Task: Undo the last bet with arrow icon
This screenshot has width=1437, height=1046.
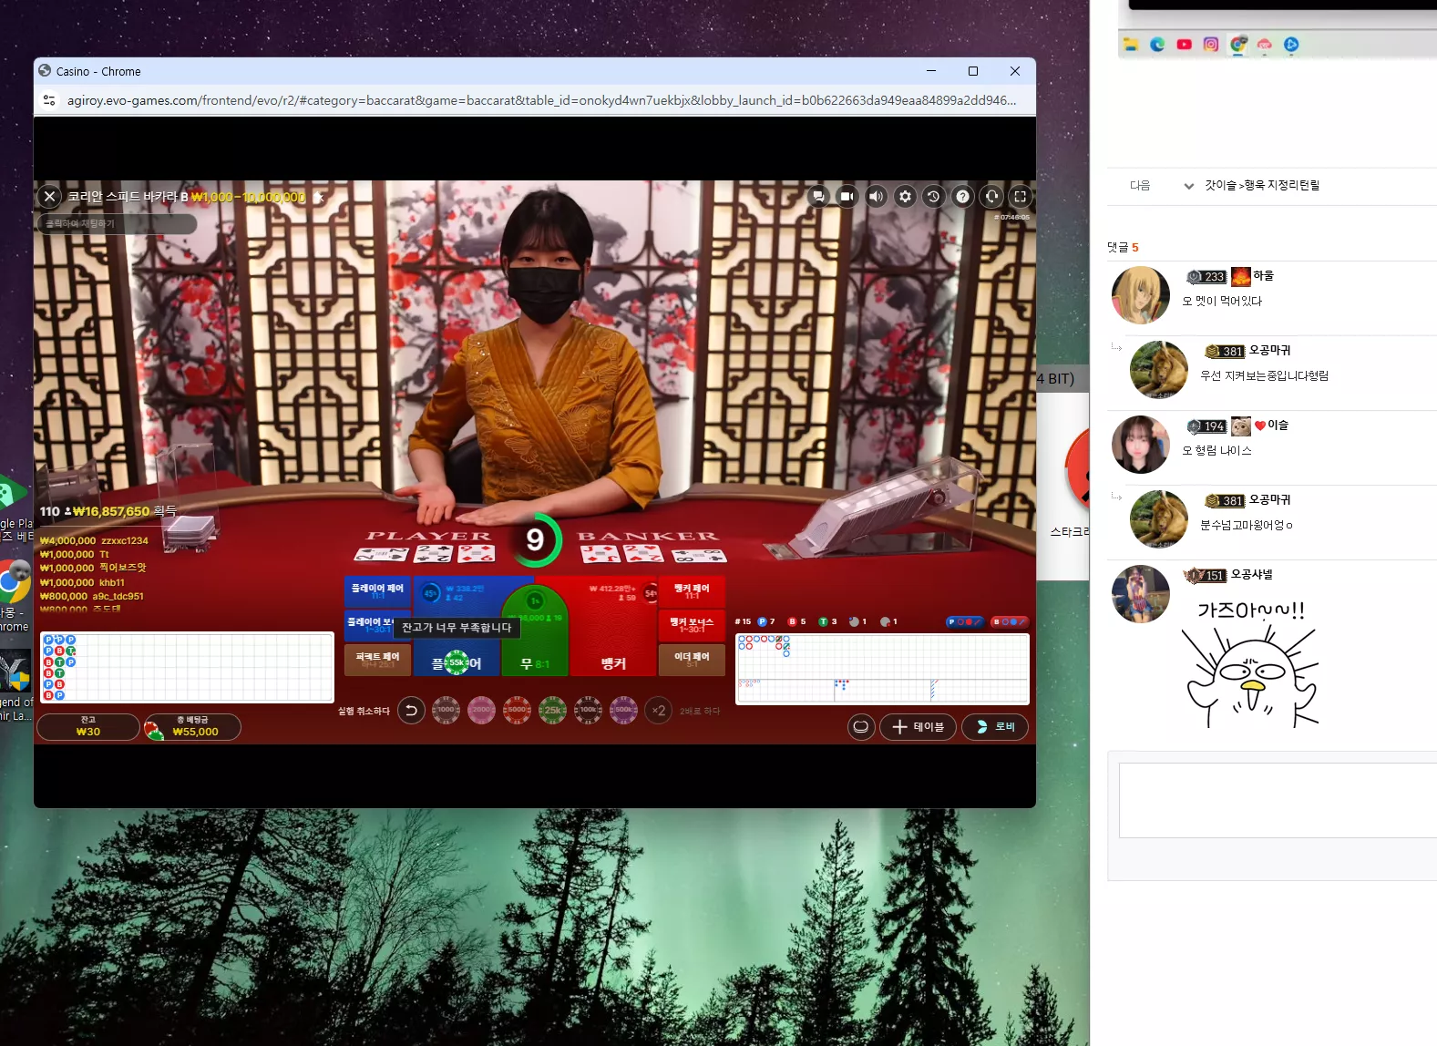Action: (x=411, y=710)
